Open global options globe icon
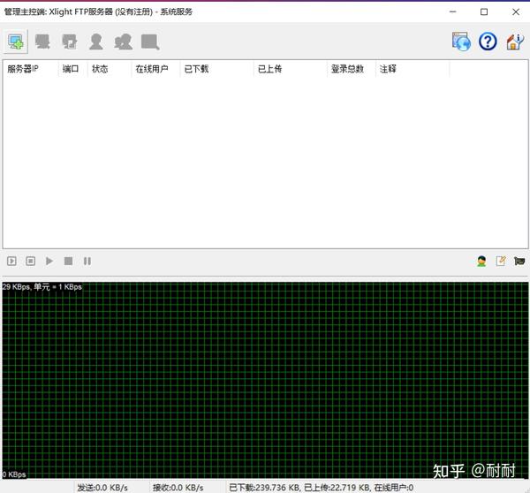The height and width of the screenshot is (493, 530). coord(461,42)
